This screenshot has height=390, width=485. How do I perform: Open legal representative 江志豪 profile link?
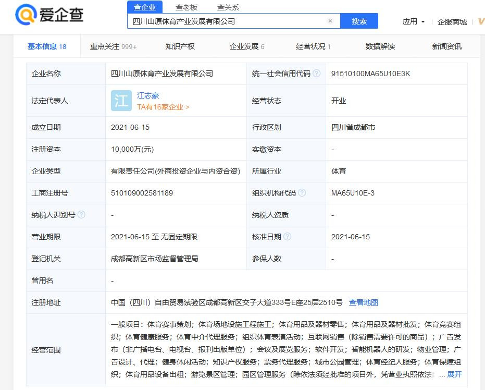pos(148,95)
